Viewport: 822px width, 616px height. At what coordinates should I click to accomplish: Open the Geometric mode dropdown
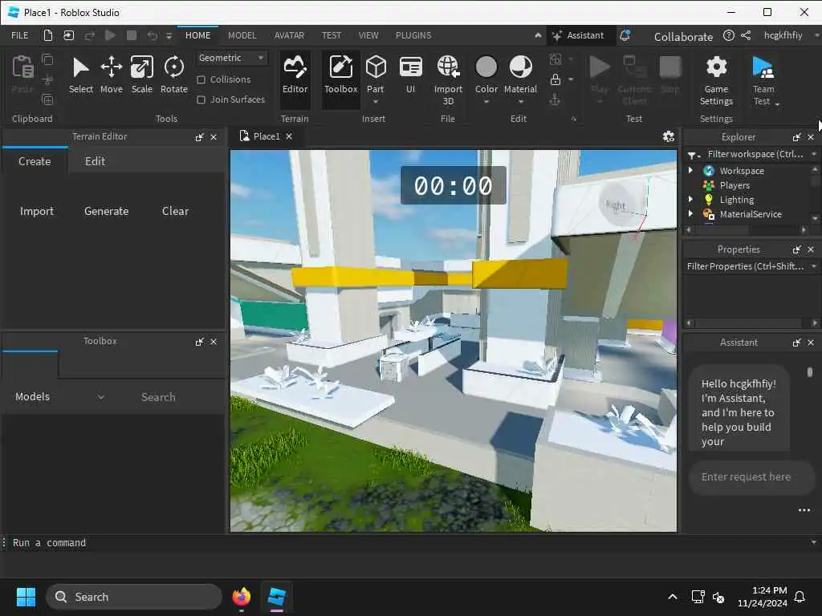pyautogui.click(x=231, y=58)
